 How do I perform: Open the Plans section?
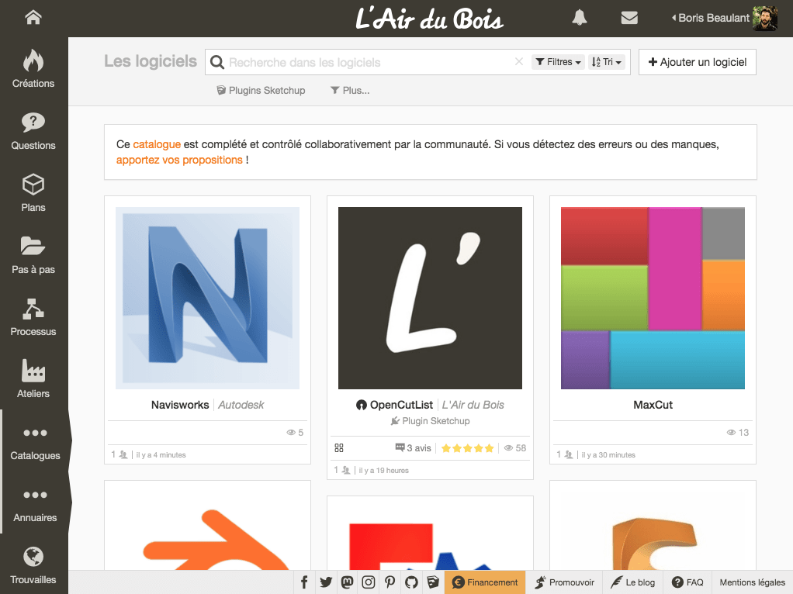(x=33, y=192)
